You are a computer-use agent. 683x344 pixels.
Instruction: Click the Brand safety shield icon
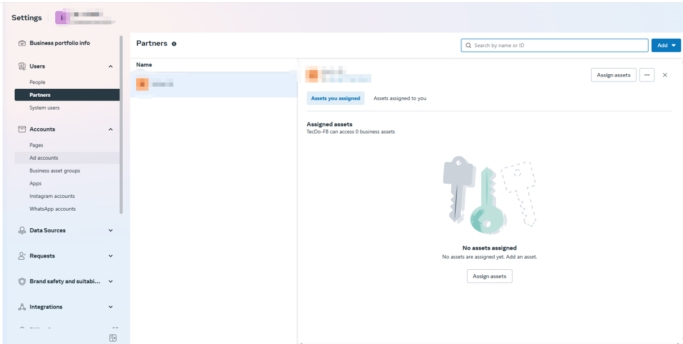[22, 282]
